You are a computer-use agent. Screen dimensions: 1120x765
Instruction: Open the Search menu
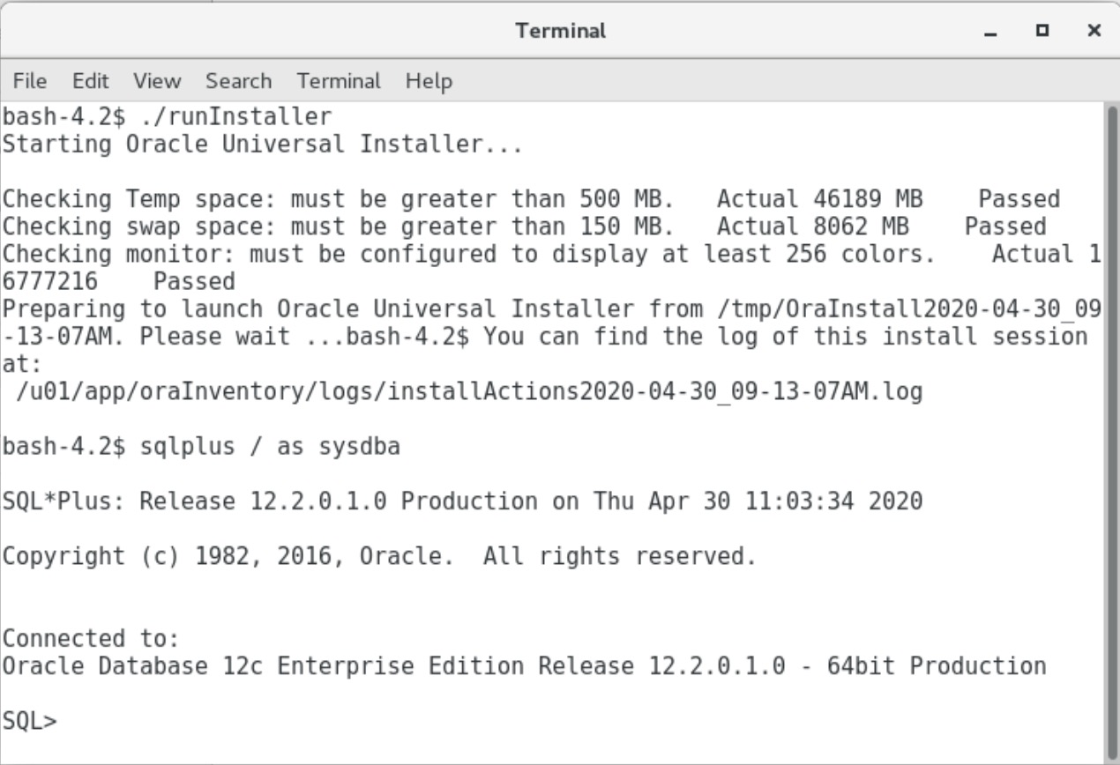238,81
